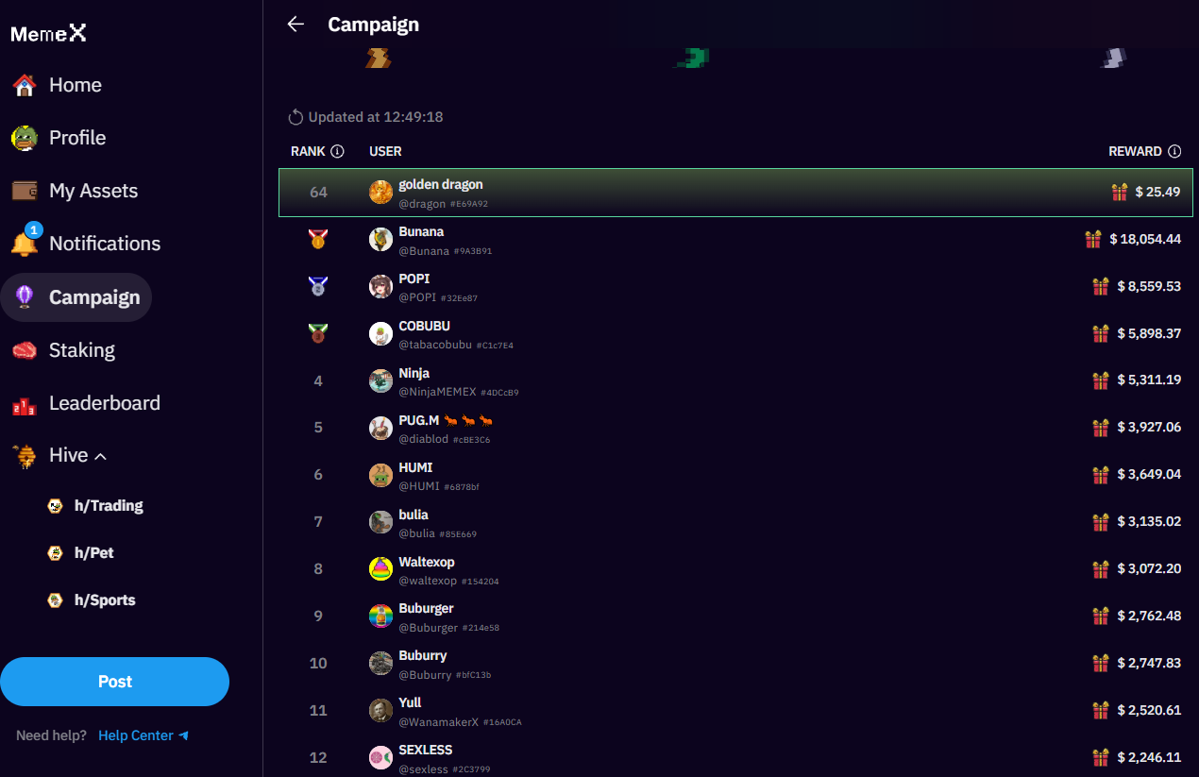The width and height of the screenshot is (1199, 777).
Task: Go back using the Campaign arrow
Action: coord(296,25)
